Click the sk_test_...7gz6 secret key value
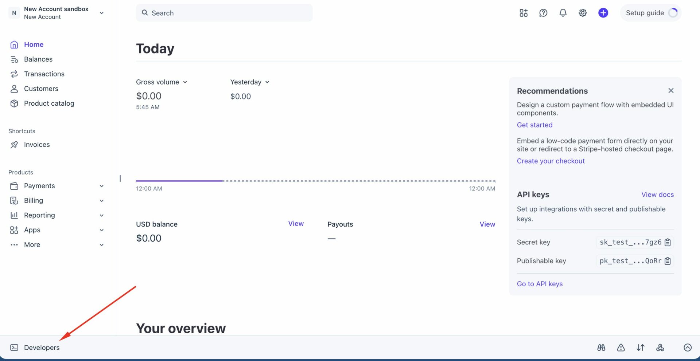 630,242
